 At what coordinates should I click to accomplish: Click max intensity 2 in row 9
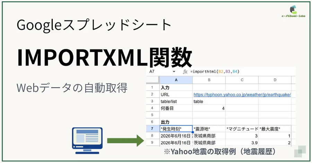coord(275,143)
